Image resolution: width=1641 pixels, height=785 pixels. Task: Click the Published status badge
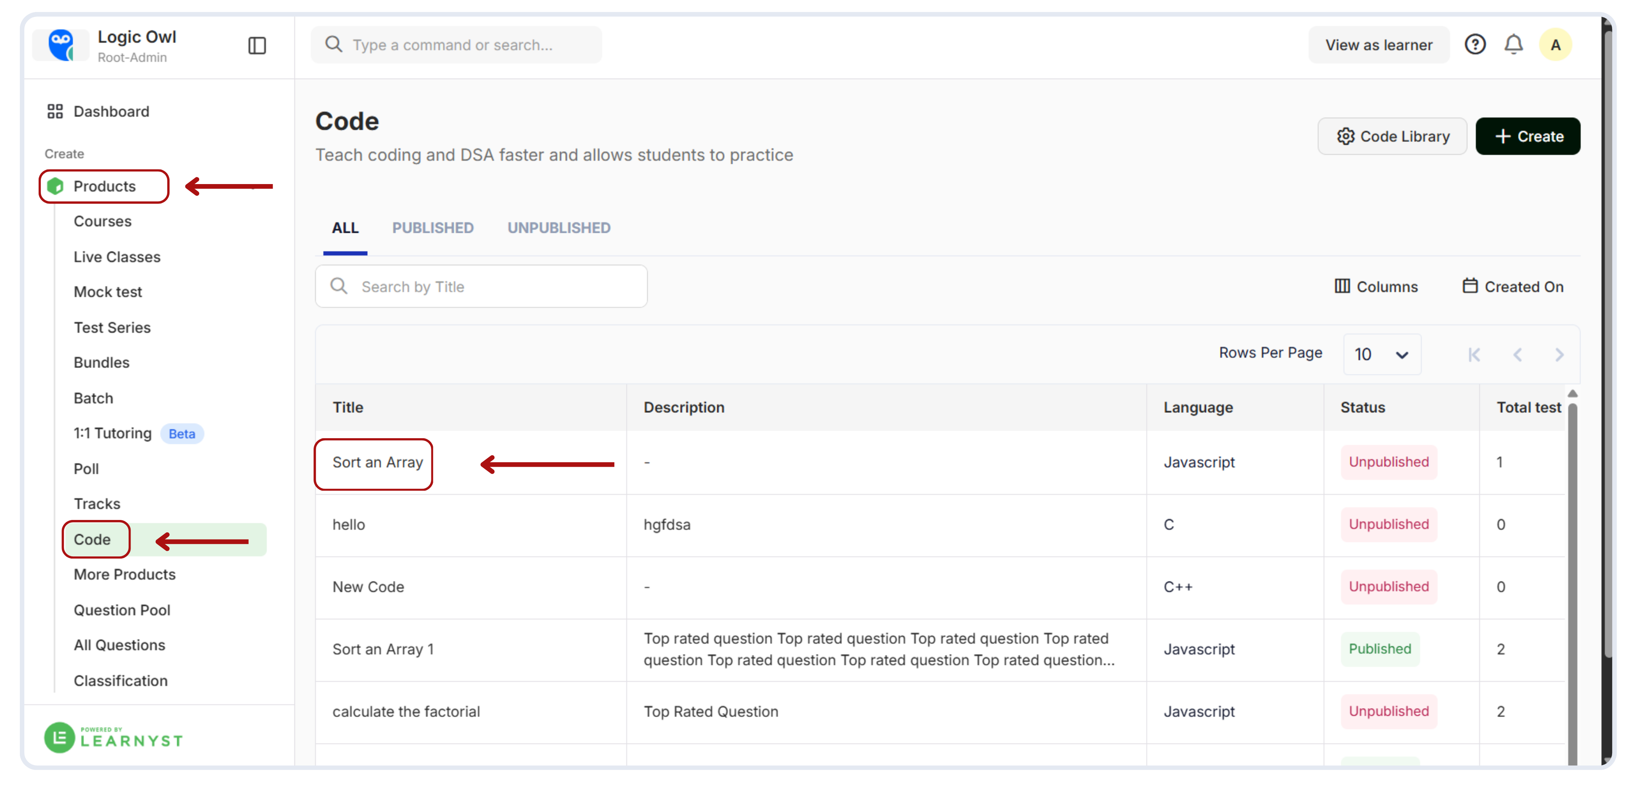point(1380,649)
